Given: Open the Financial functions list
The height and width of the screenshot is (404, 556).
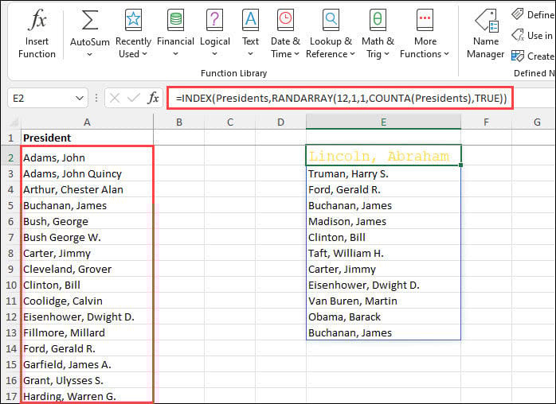Looking at the screenshot, I should click(x=175, y=33).
